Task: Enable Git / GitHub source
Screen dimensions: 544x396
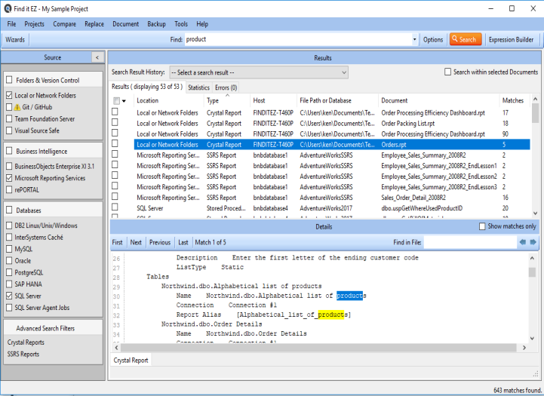Action: tap(9, 107)
